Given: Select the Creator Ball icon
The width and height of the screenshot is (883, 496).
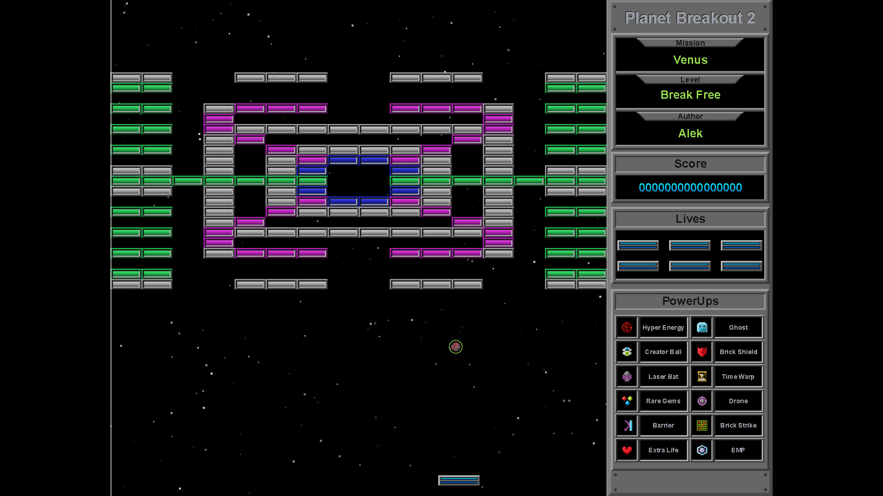Looking at the screenshot, I should coord(627,352).
